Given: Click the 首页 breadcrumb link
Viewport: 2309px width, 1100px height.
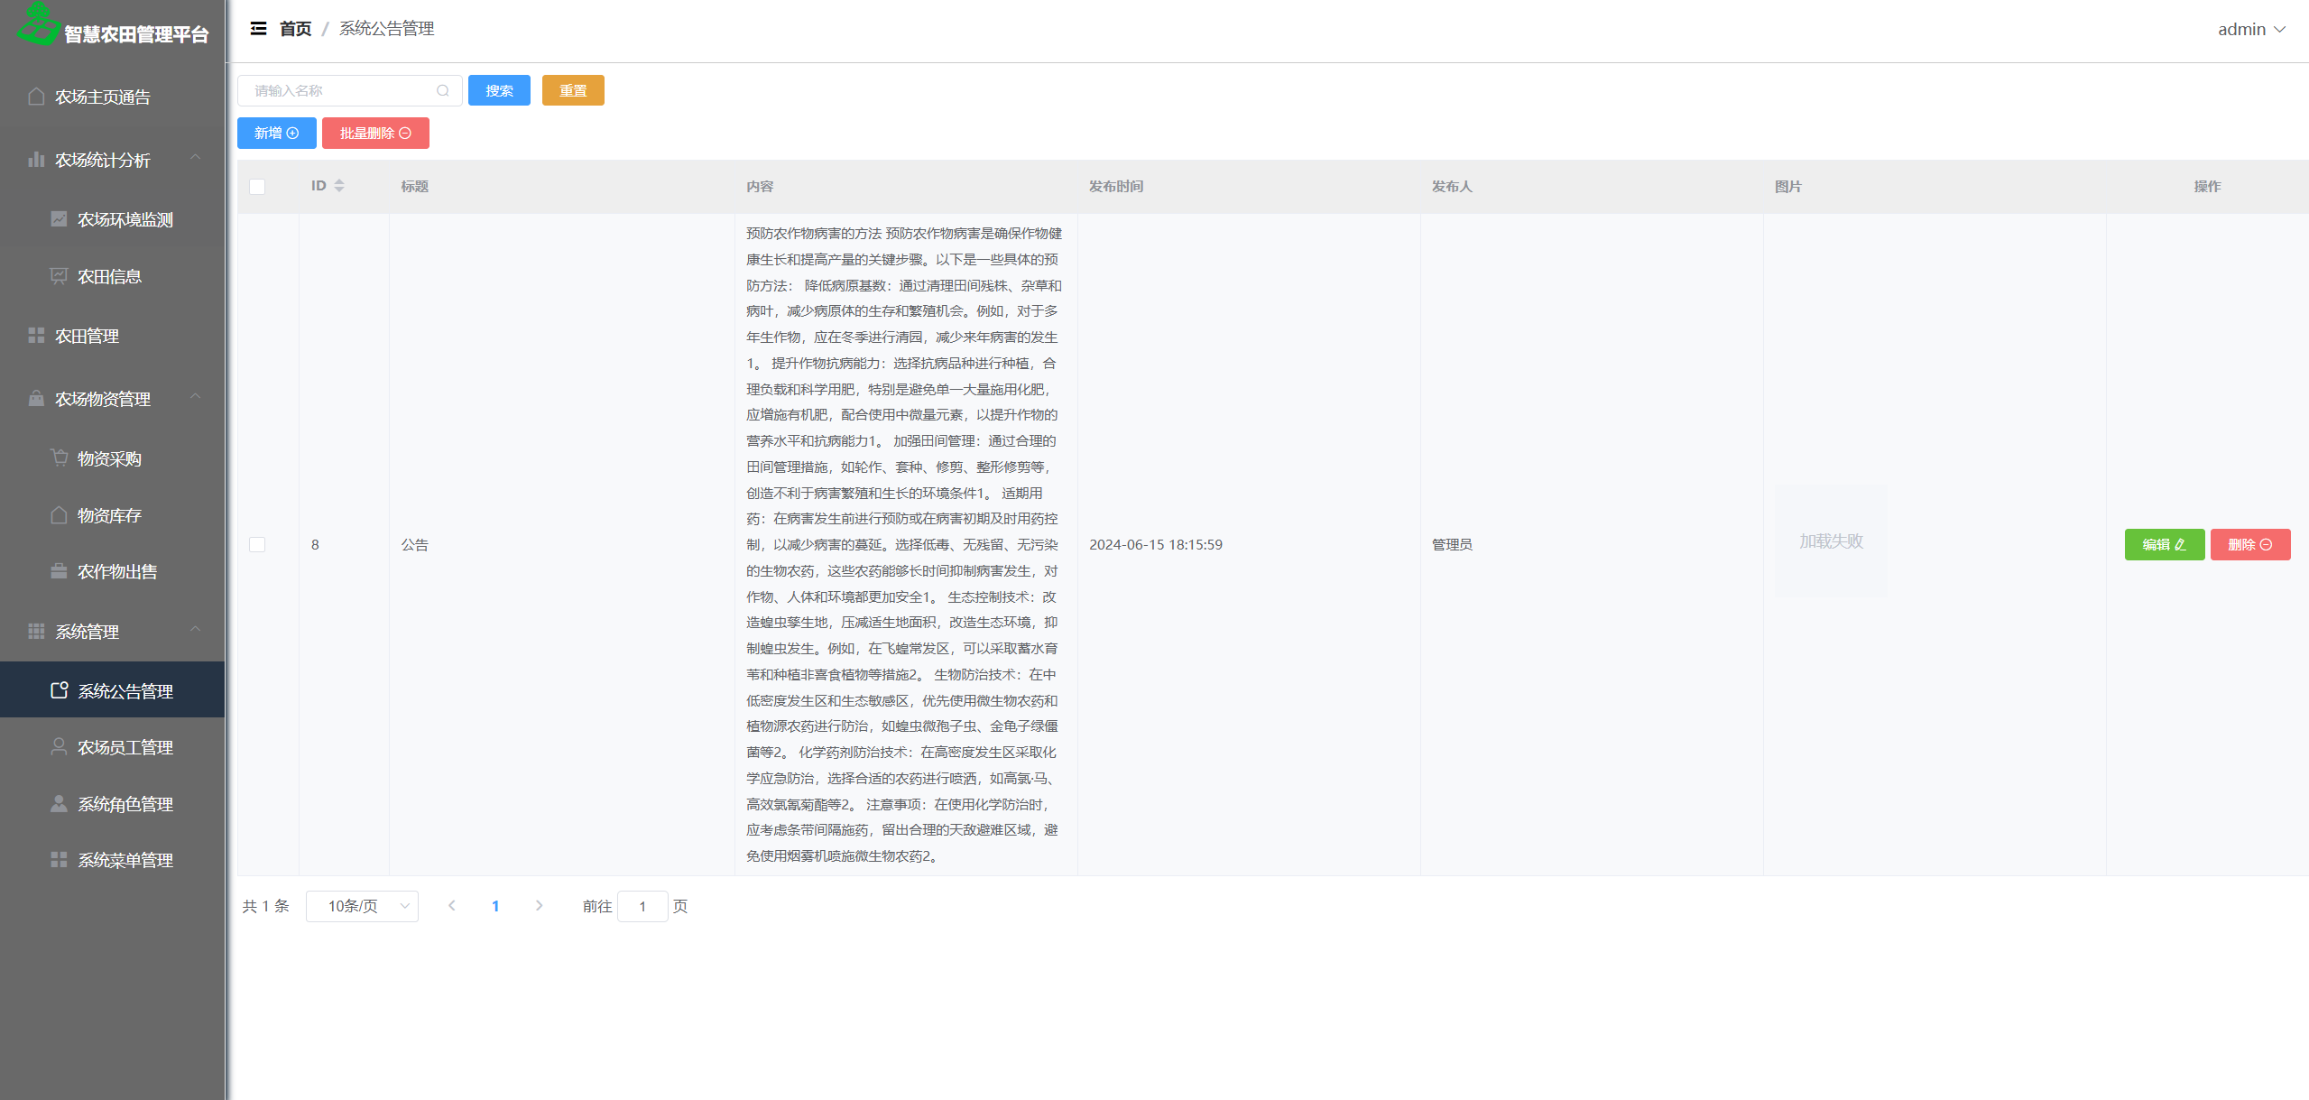Looking at the screenshot, I should click(x=295, y=29).
